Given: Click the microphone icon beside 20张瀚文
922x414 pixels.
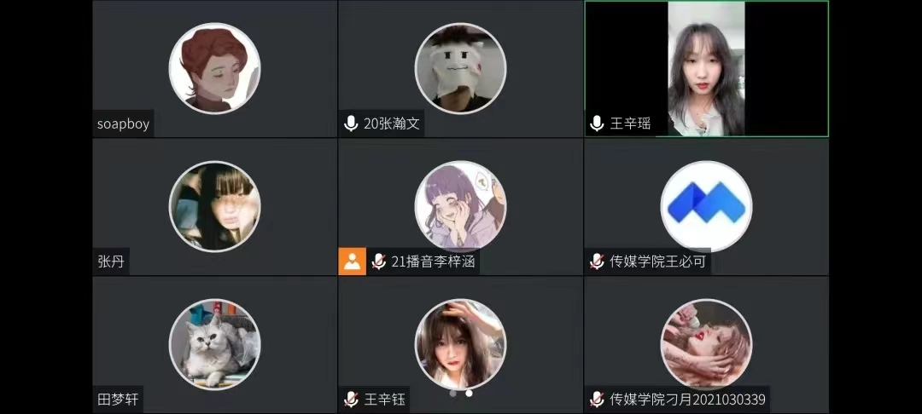Looking at the screenshot, I should click(x=351, y=124).
